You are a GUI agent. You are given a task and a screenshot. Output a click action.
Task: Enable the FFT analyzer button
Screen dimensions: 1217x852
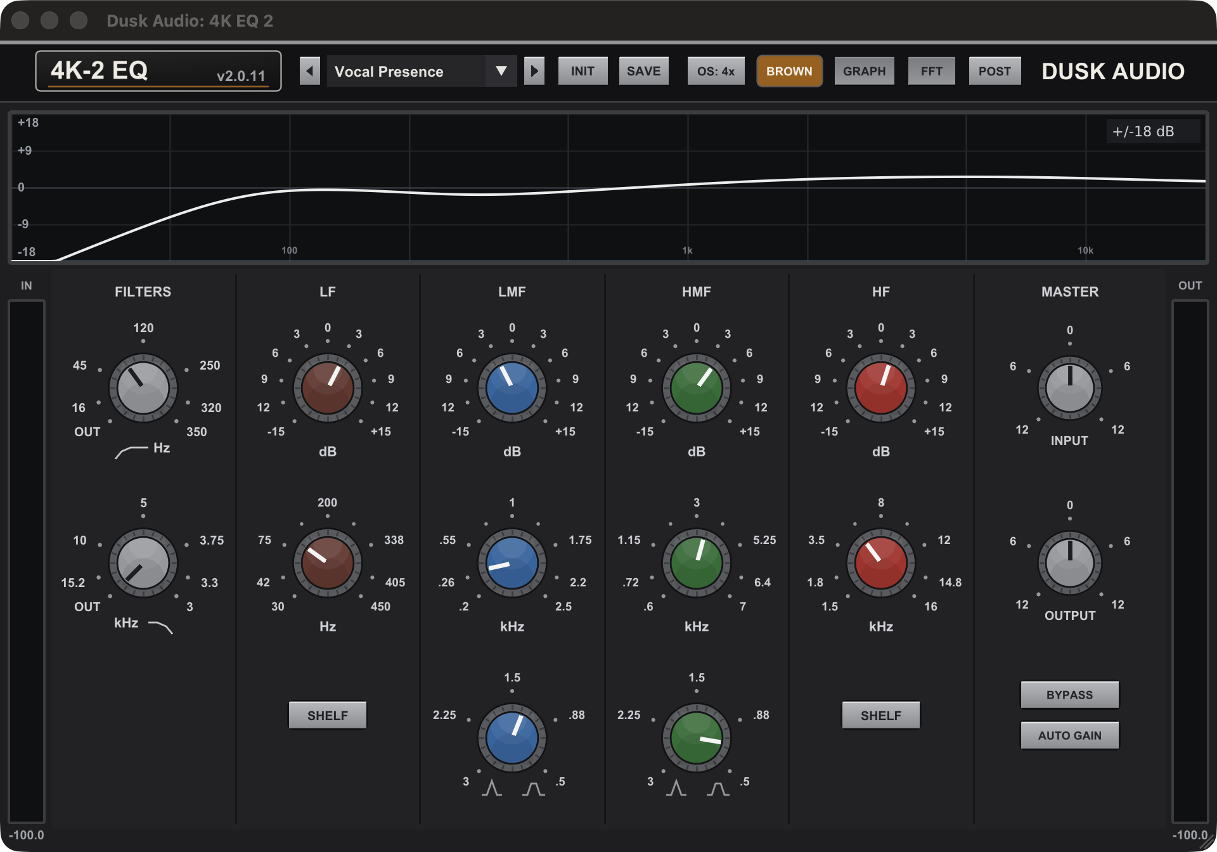pos(932,71)
